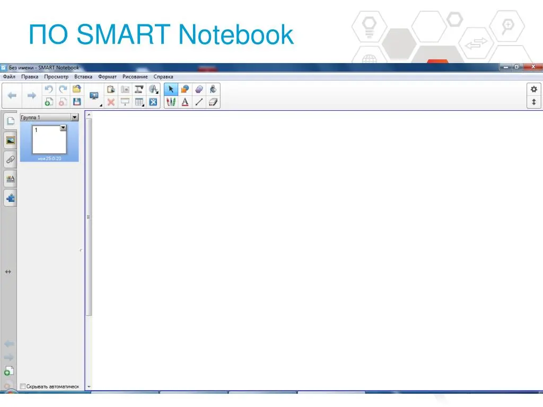Add a new page from the toolbar
Screen dimensions: 543x407
coord(49,102)
